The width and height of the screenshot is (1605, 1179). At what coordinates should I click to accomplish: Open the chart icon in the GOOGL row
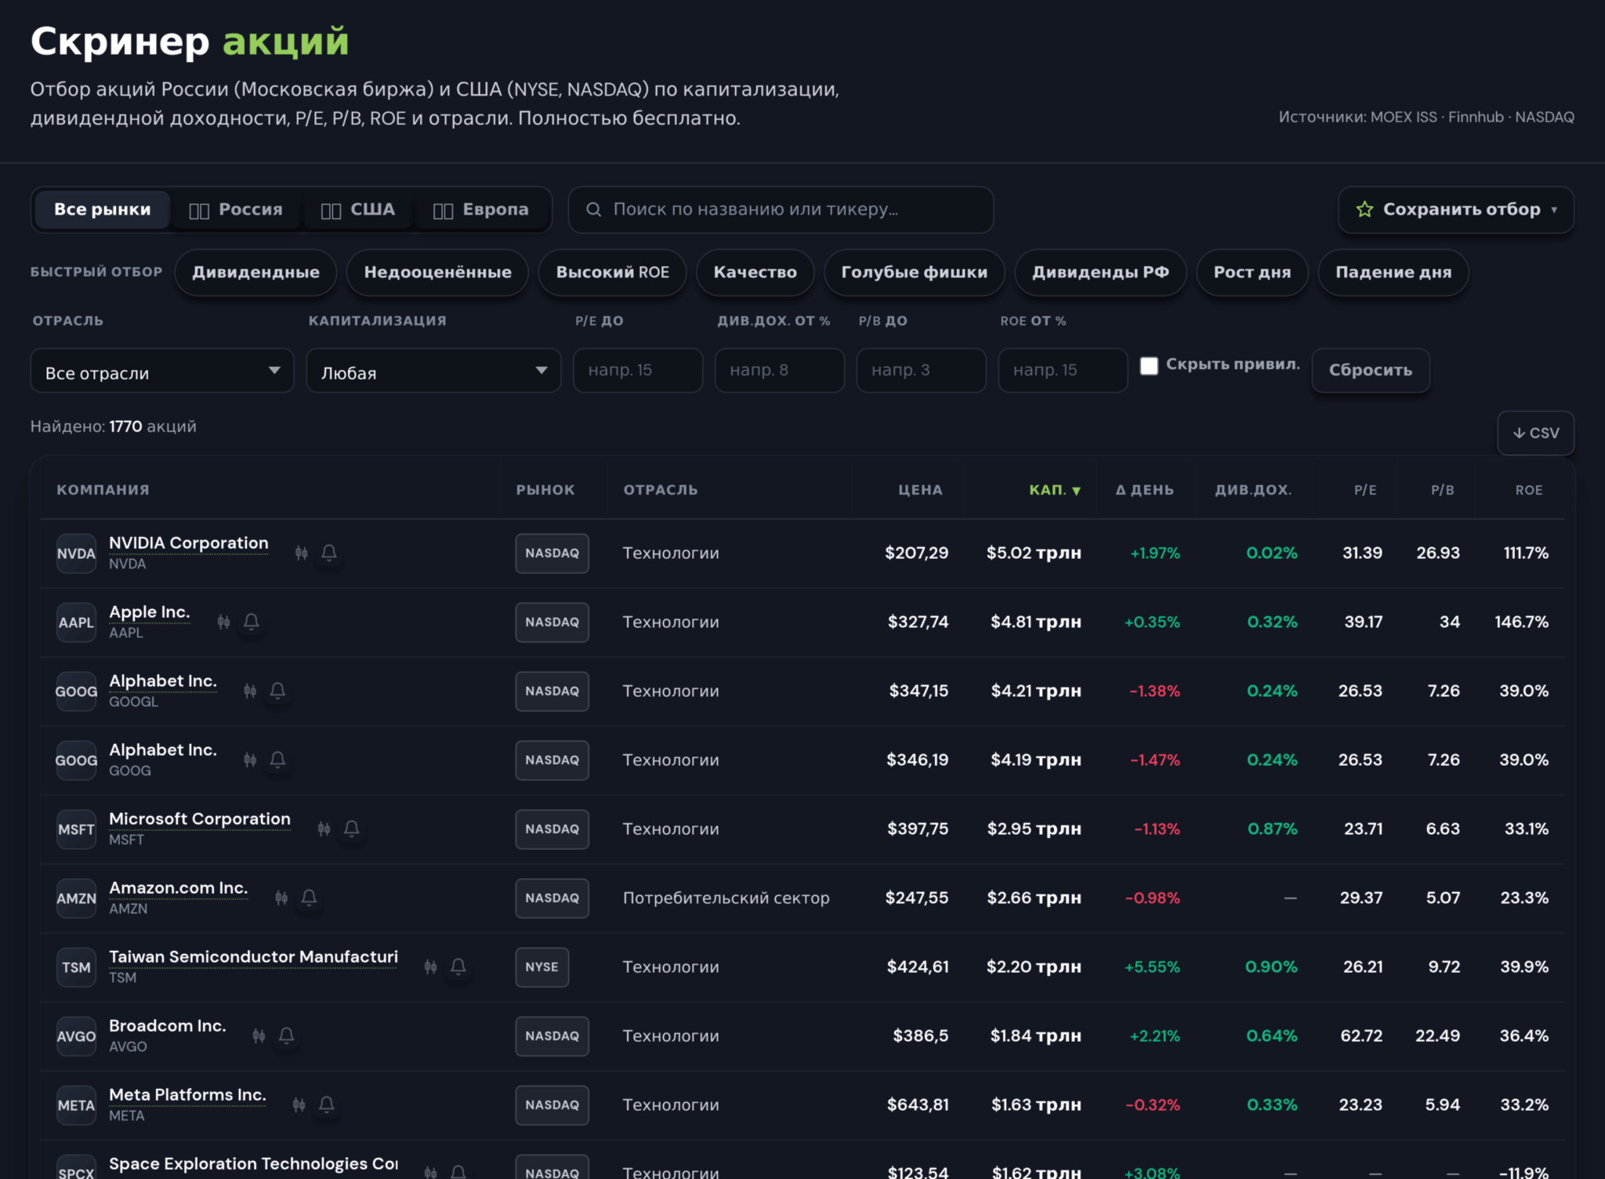(250, 691)
